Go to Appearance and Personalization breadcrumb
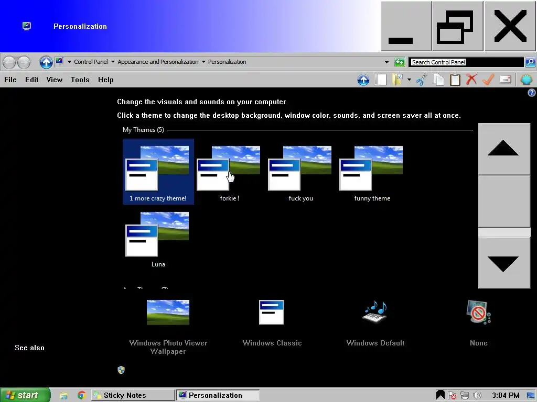Viewport: 537px width, 402px height. (x=158, y=62)
